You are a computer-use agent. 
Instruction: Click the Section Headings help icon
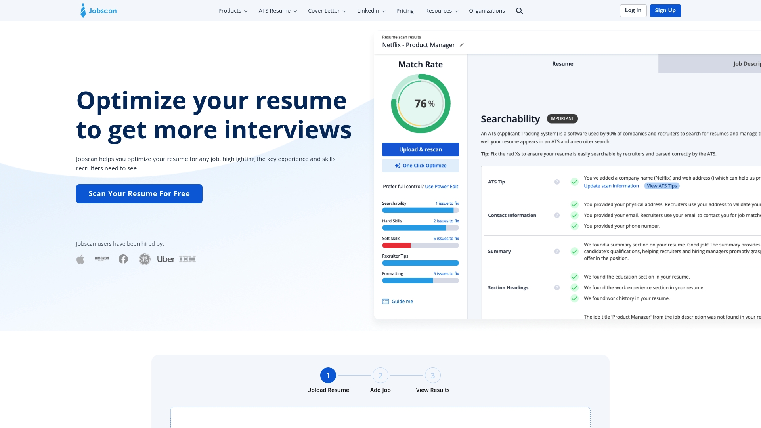coord(557,287)
